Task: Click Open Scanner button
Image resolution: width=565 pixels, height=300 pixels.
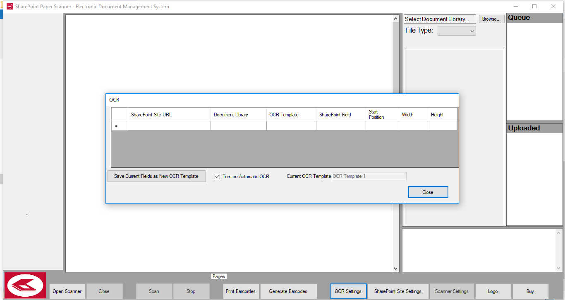Action: (x=67, y=291)
